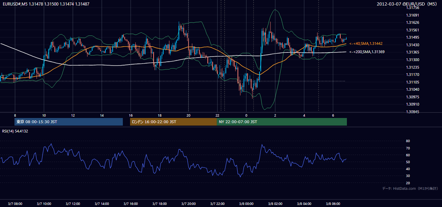442x207 pixels.
Task: Click hour tick 2 under the price chart
Action: [x=275, y=115]
